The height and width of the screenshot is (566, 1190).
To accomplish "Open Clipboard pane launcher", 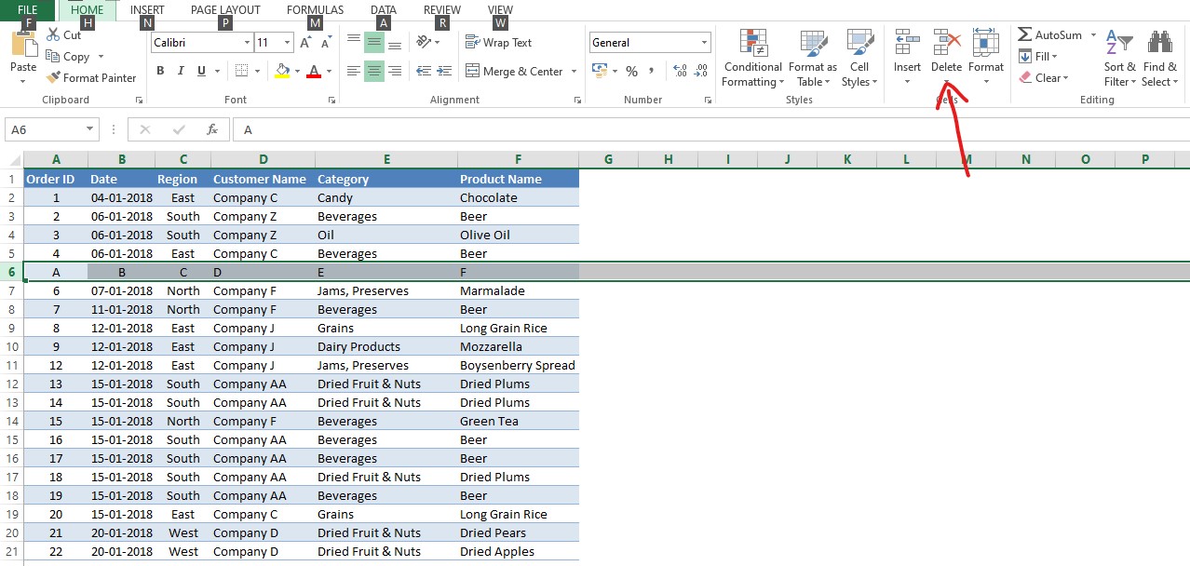I will coord(139,100).
